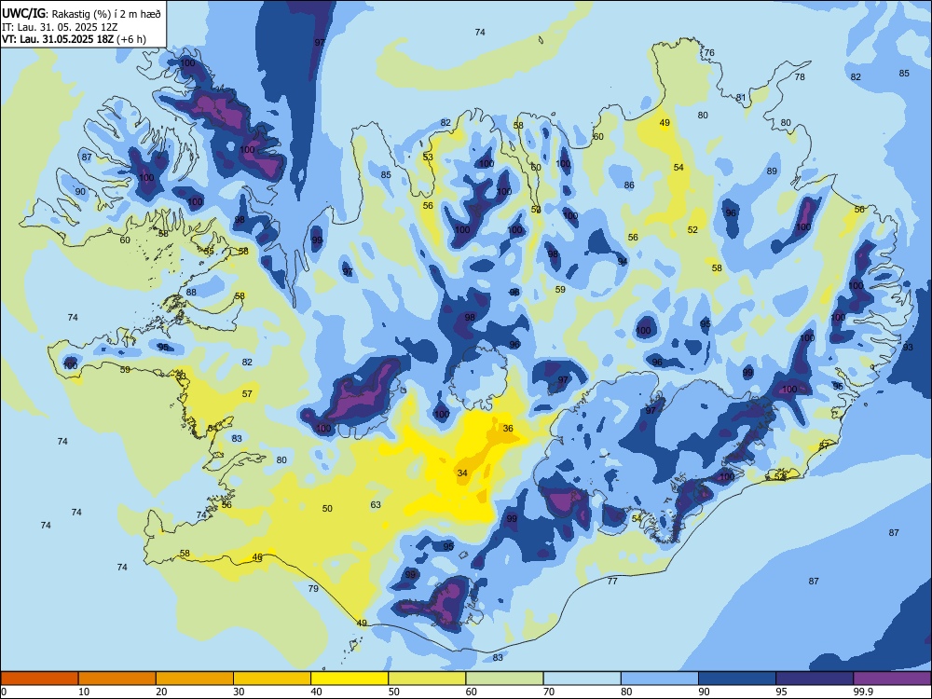
Task: Click the 'VT: Lau. 31.05.2025 18Z (+6 h)' line
Action: [x=74, y=40]
